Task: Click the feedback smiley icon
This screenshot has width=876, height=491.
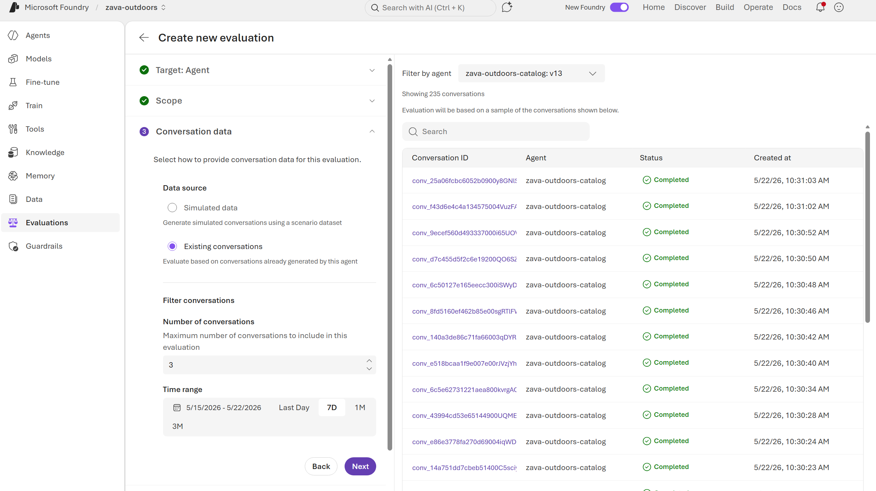Action: pyautogui.click(x=839, y=7)
